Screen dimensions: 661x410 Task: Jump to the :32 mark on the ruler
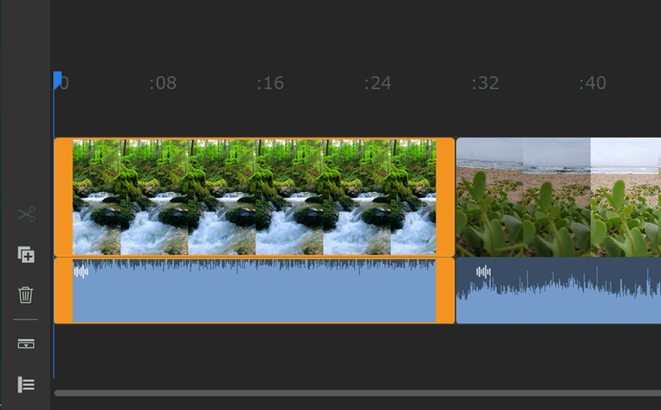pos(485,83)
